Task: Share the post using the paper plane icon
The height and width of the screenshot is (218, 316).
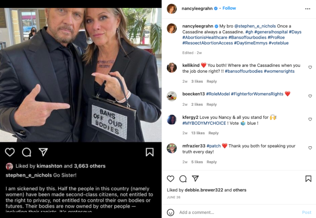Action: pyautogui.click(x=43, y=152)
